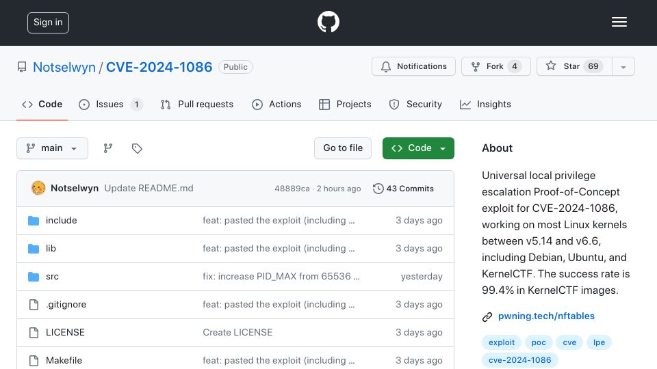Open the lib folder

pos(51,249)
